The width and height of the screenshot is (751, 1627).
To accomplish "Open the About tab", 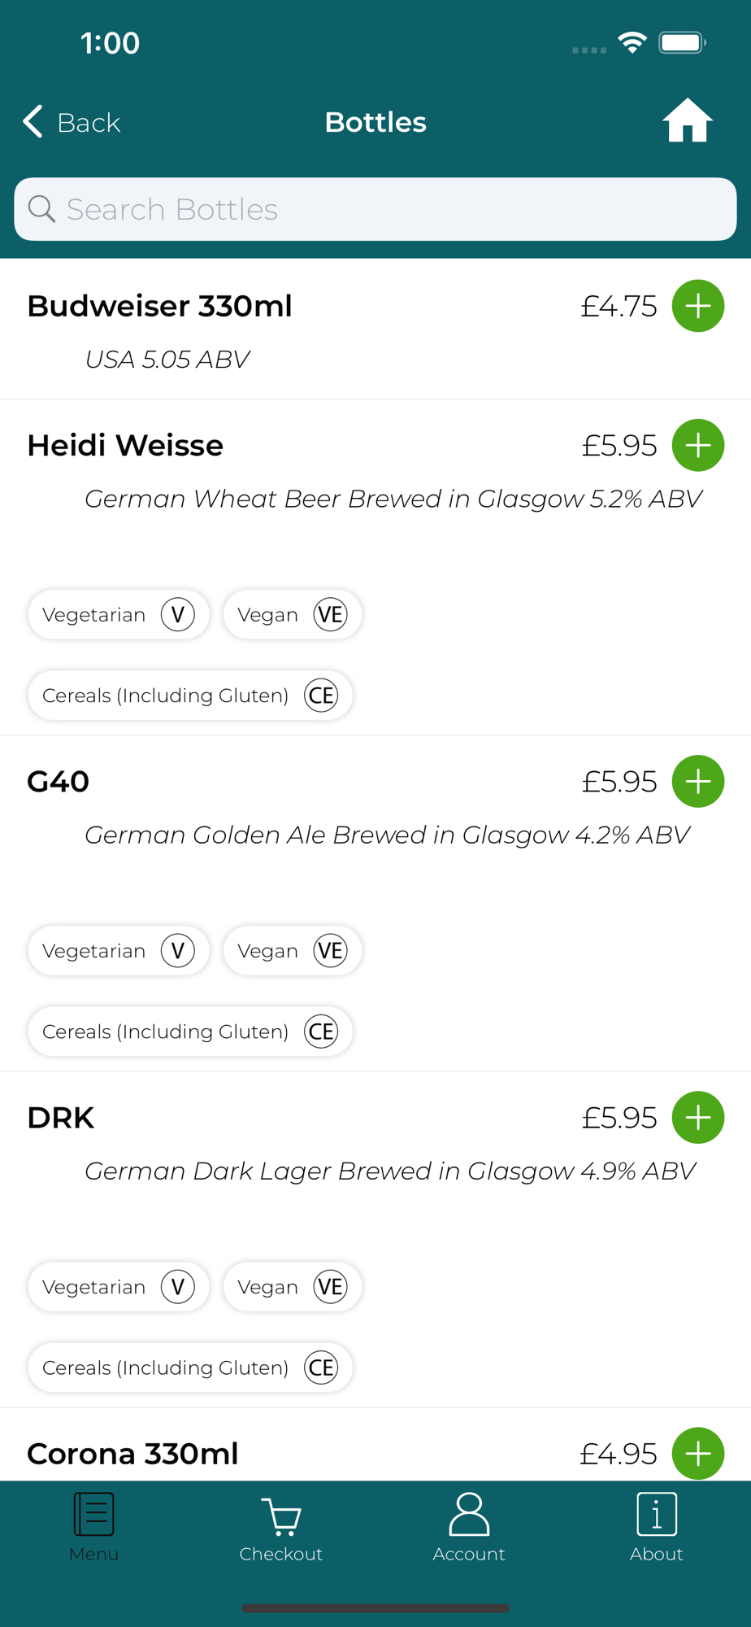I will click(x=656, y=1527).
